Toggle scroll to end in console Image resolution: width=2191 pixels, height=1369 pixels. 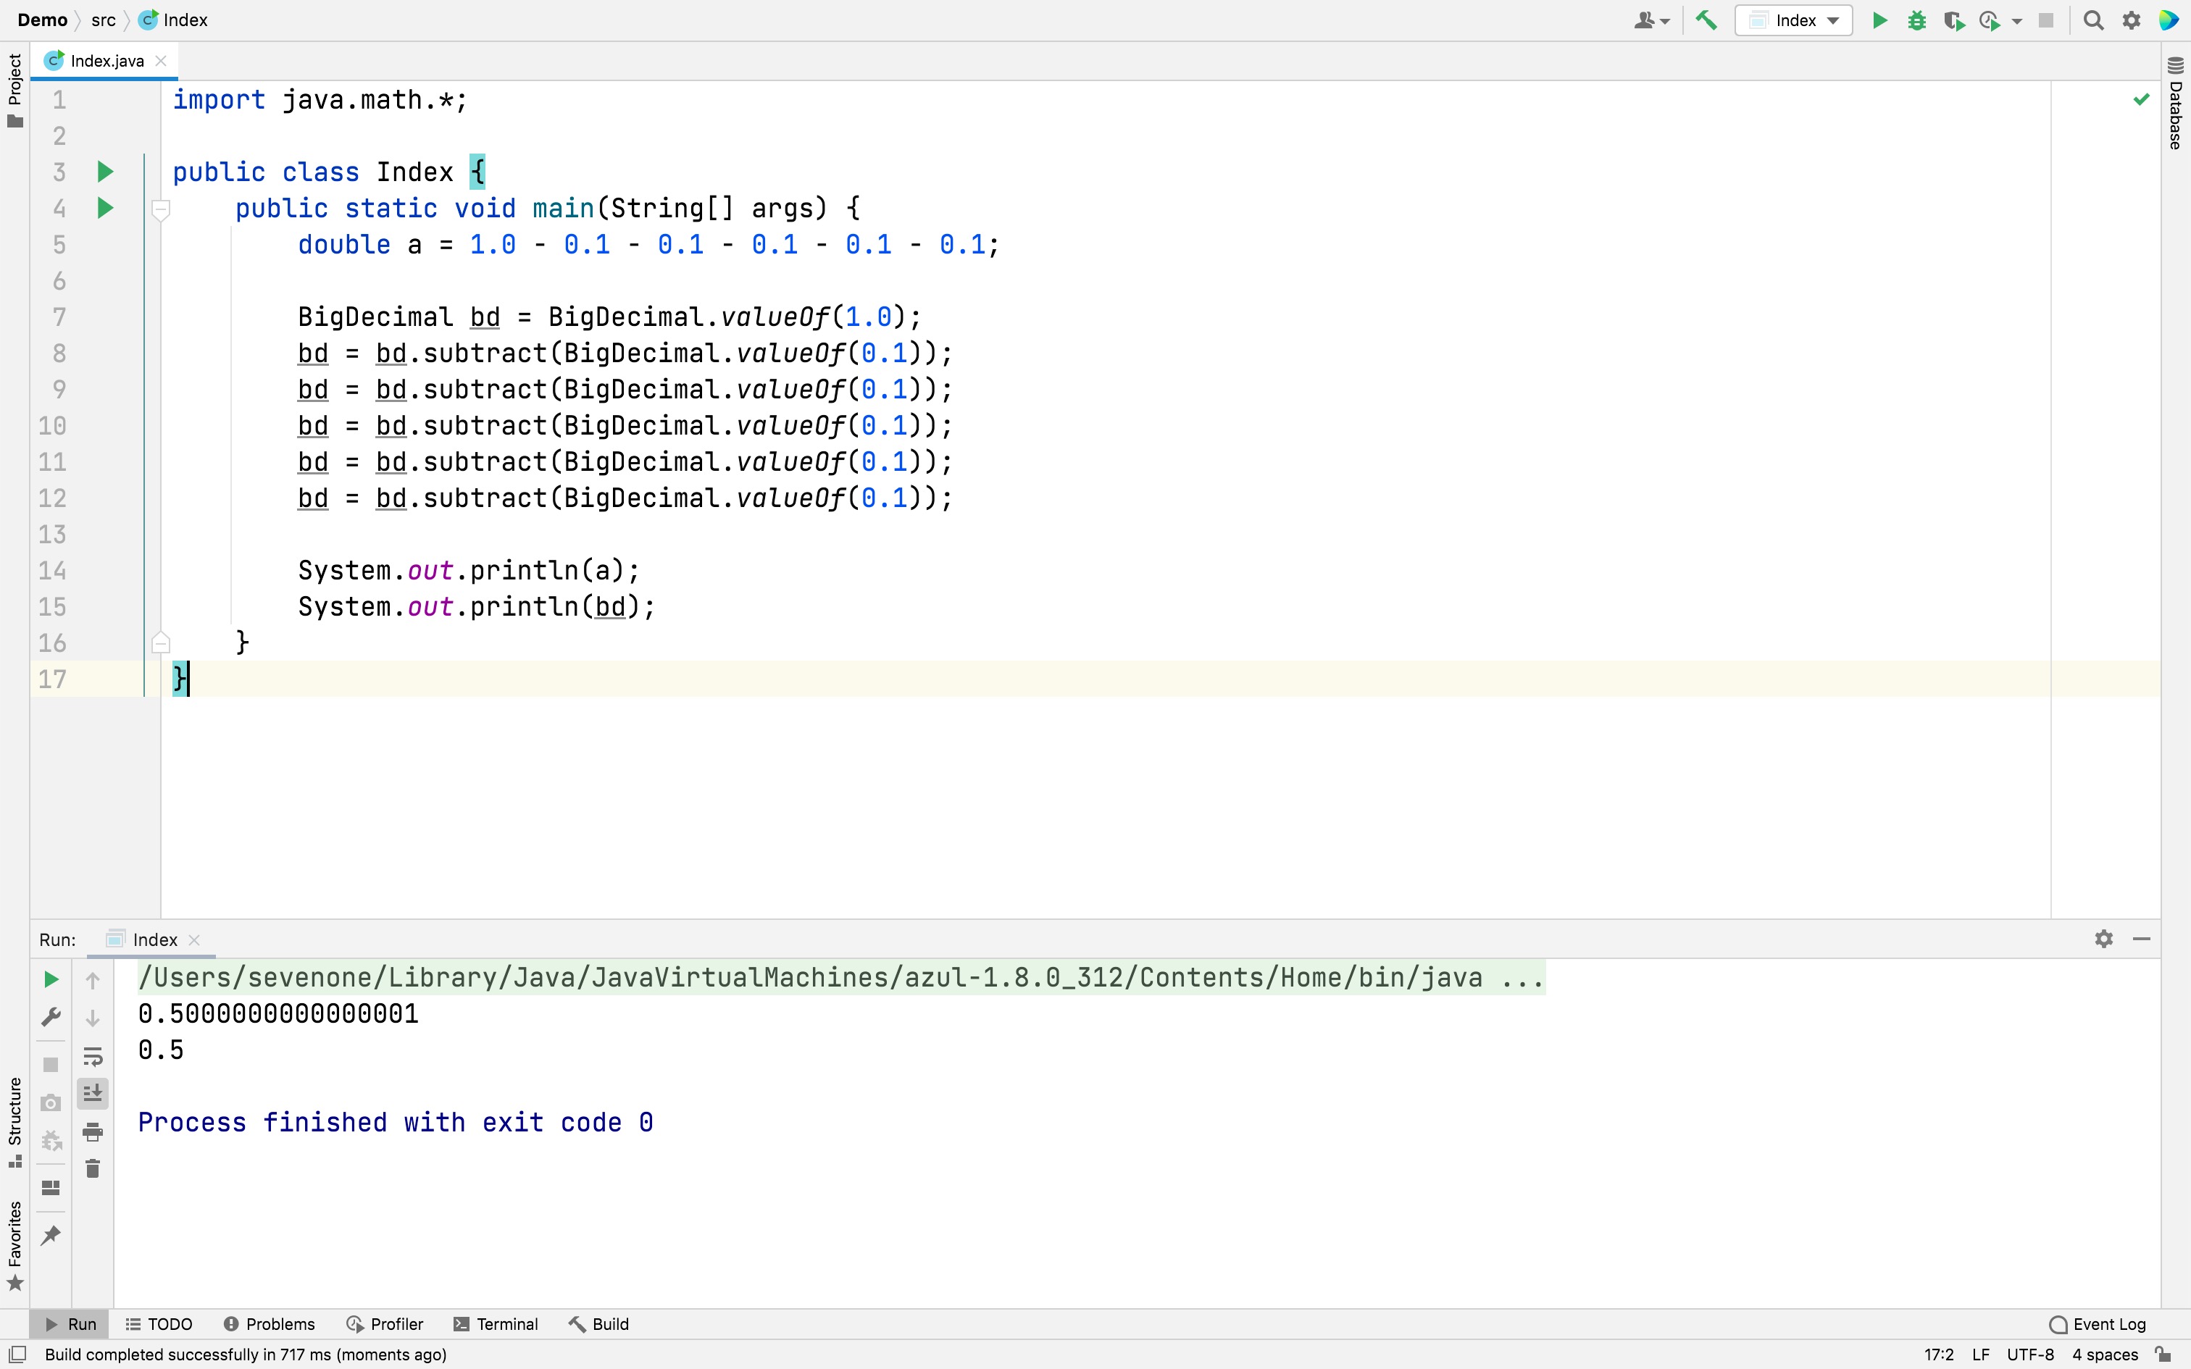pos(92,1094)
